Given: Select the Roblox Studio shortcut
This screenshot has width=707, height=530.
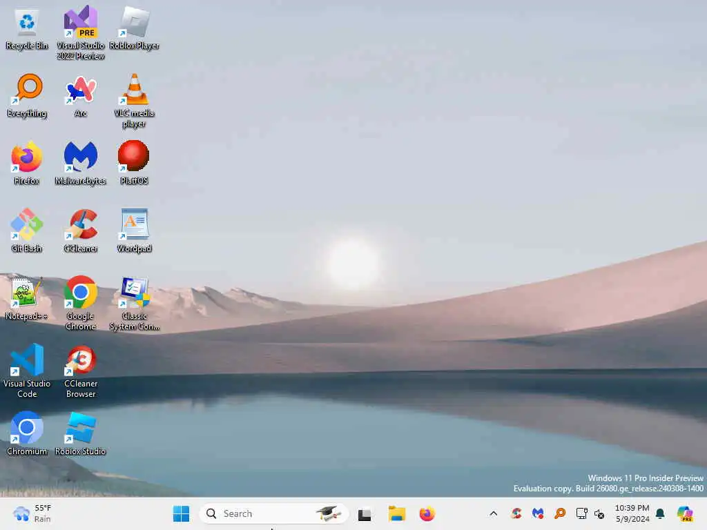Looking at the screenshot, I should pyautogui.click(x=81, y=433).
